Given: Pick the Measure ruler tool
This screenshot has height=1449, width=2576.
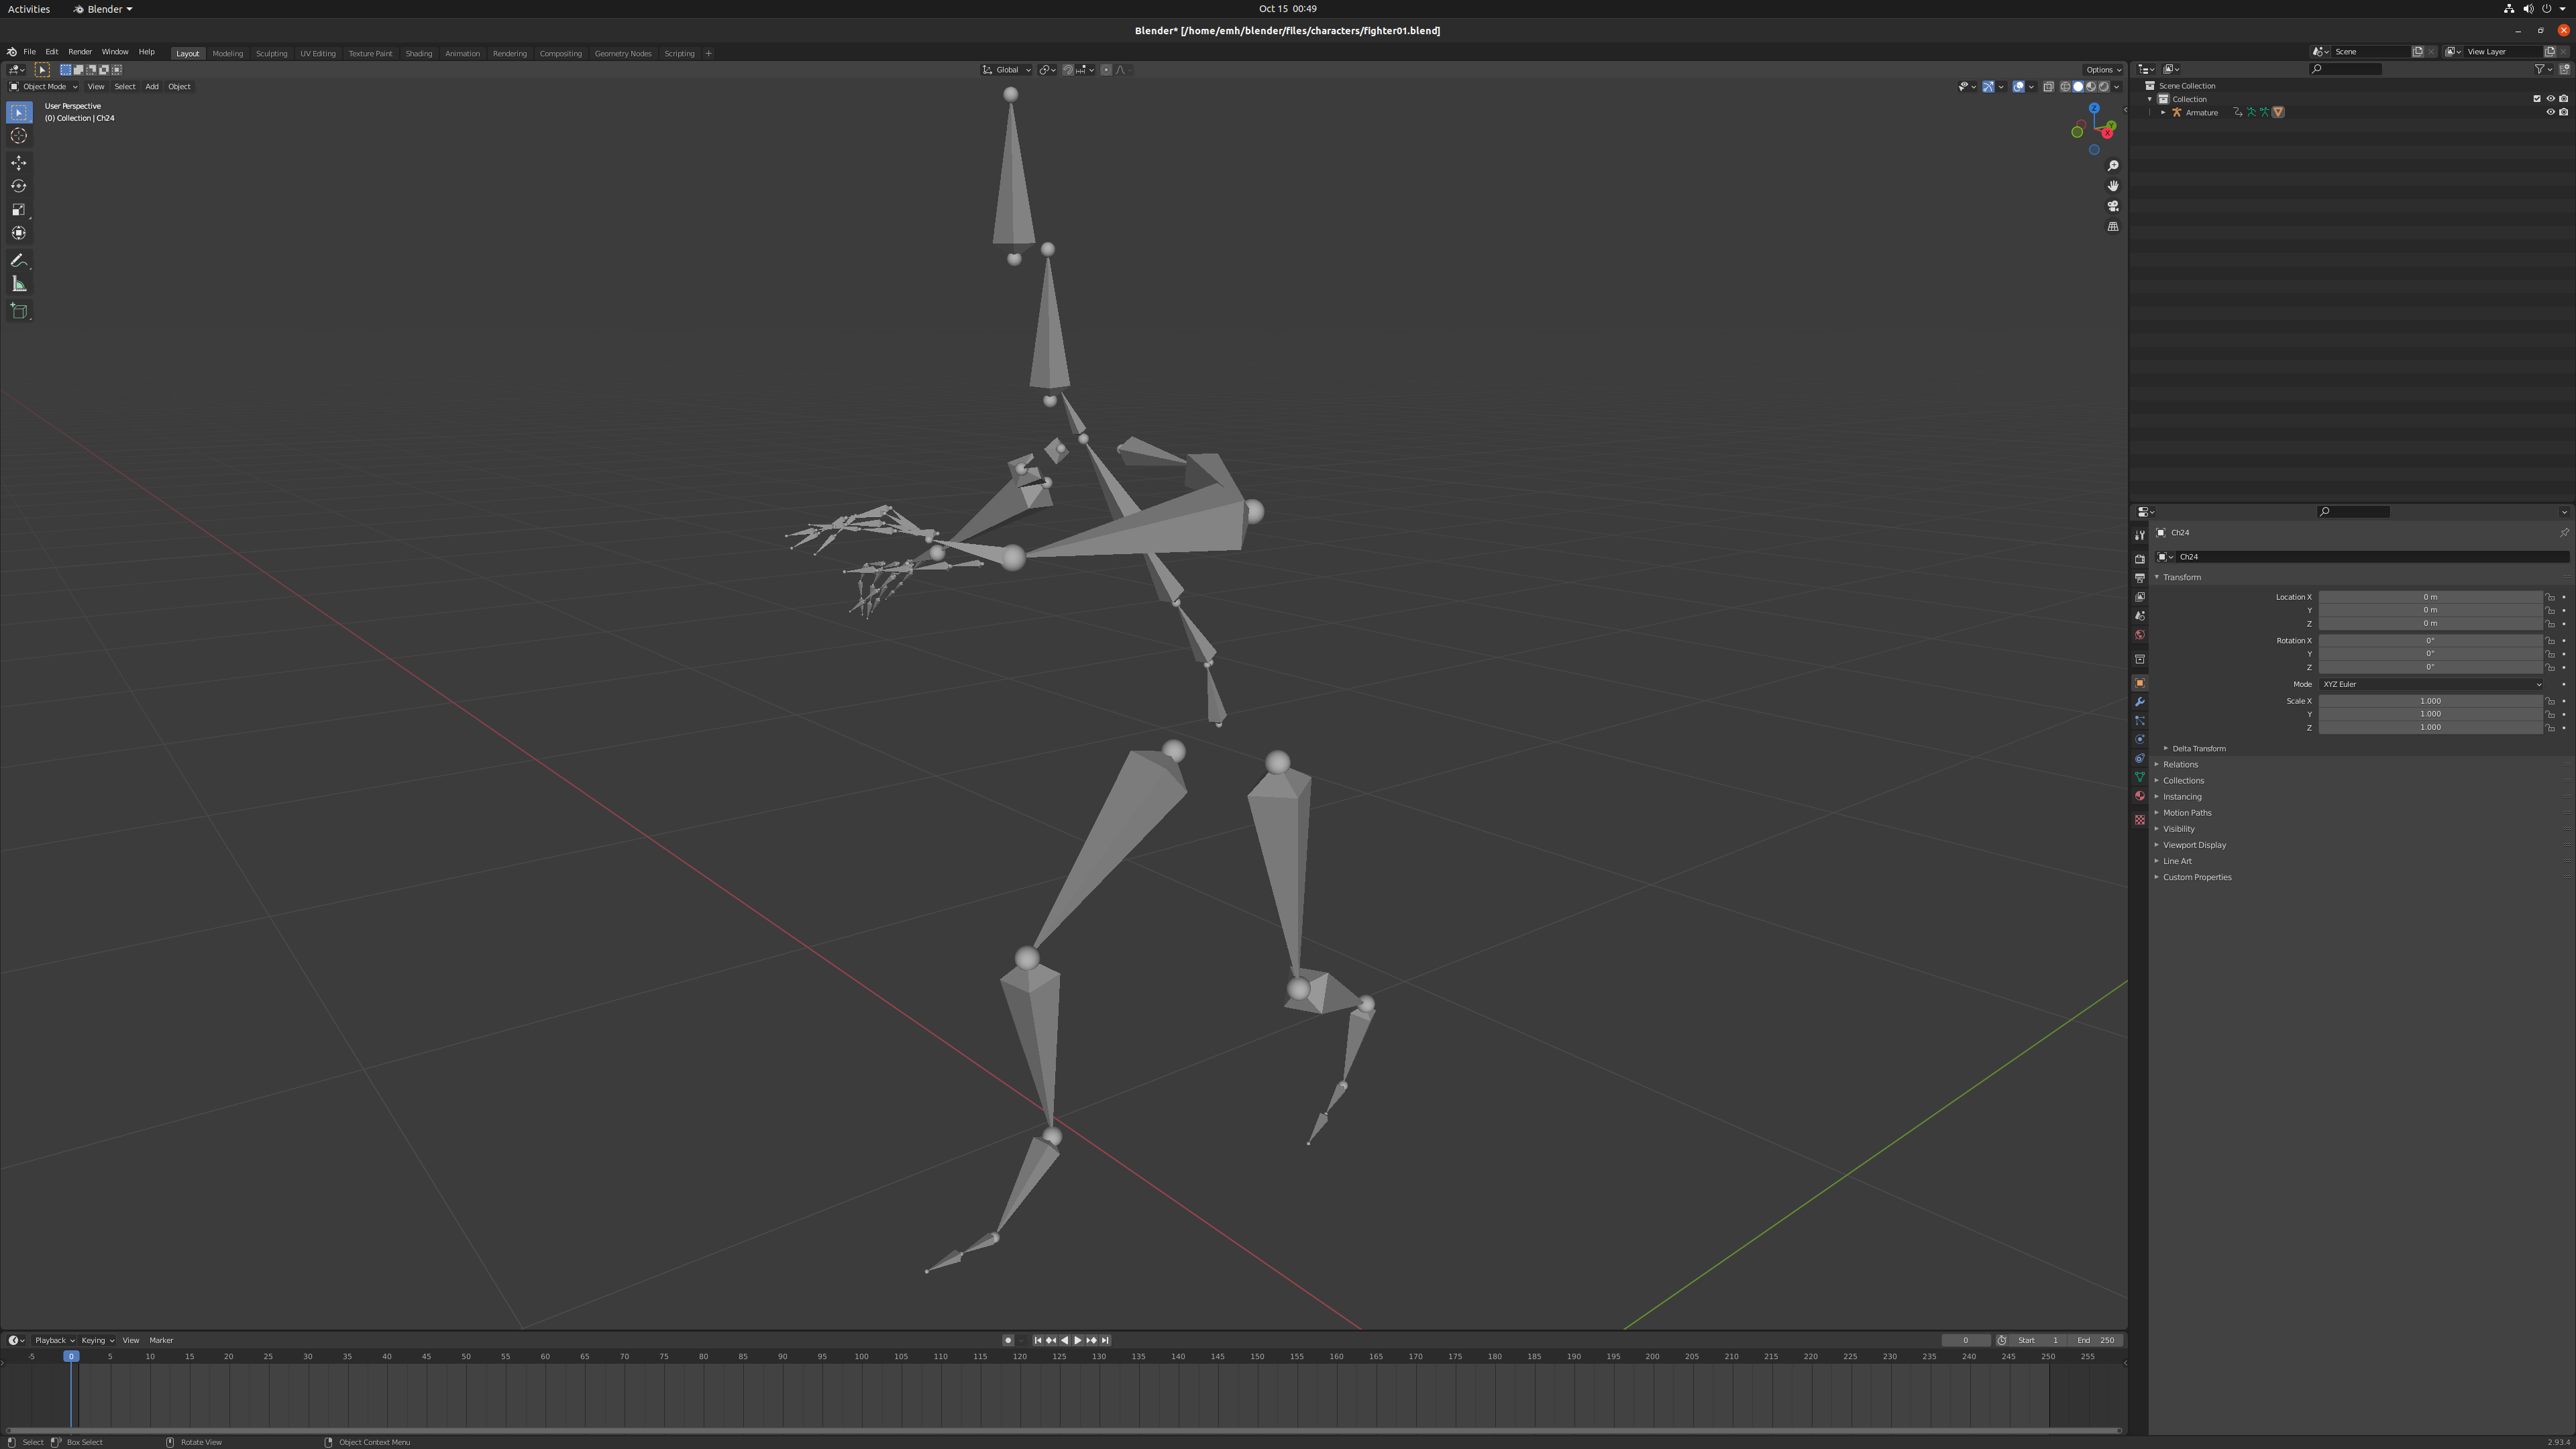Looking at the screenshot, I should pos(19,285).
